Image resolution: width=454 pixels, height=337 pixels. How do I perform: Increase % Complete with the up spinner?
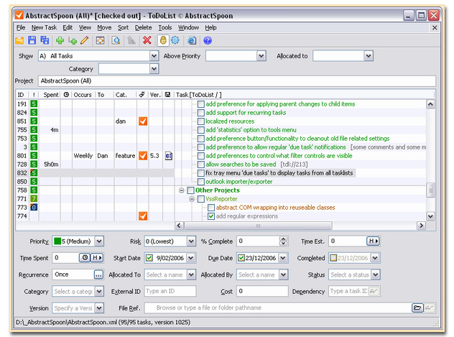point(283,239)
